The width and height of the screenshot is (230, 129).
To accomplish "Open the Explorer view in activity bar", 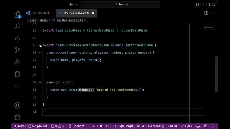I will 18,15.
